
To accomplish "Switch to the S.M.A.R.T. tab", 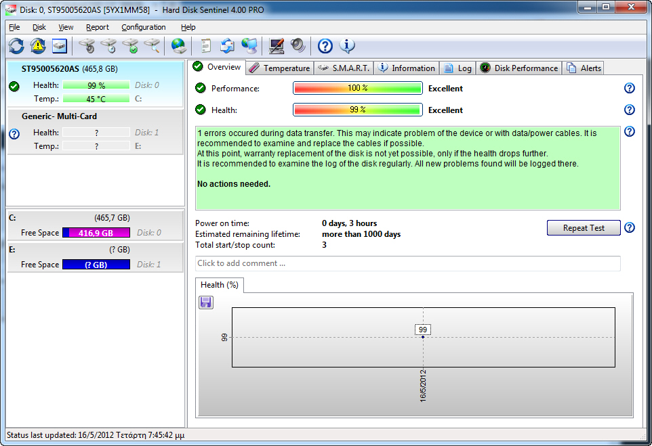I will click(x=344, y=68).
